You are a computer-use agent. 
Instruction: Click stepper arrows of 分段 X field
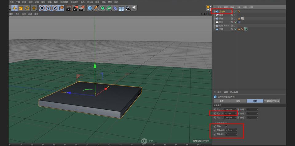pos(257,109)
